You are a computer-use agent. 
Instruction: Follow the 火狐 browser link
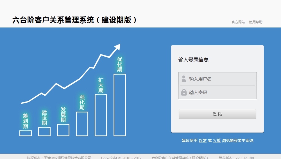(216, 140)
